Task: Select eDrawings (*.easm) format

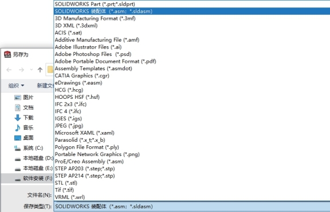Action: [x=192, y=83]
